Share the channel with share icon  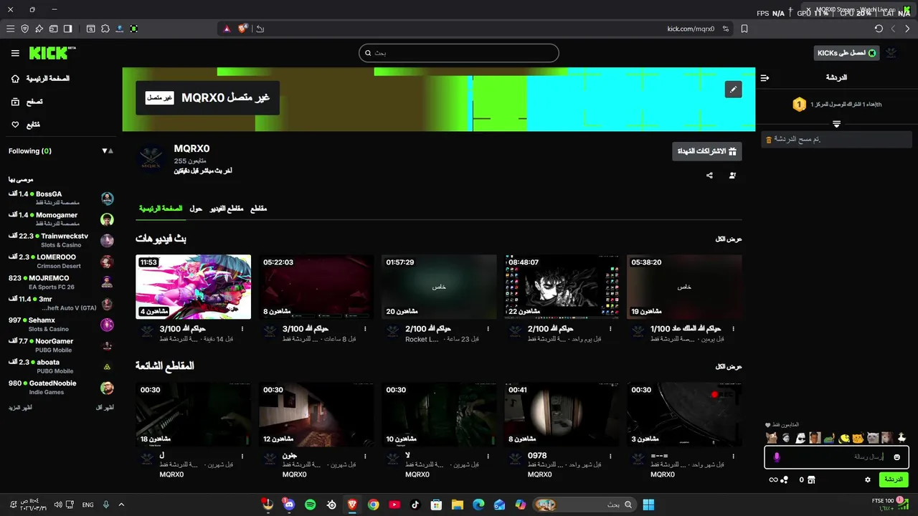(x=709, y=175)
